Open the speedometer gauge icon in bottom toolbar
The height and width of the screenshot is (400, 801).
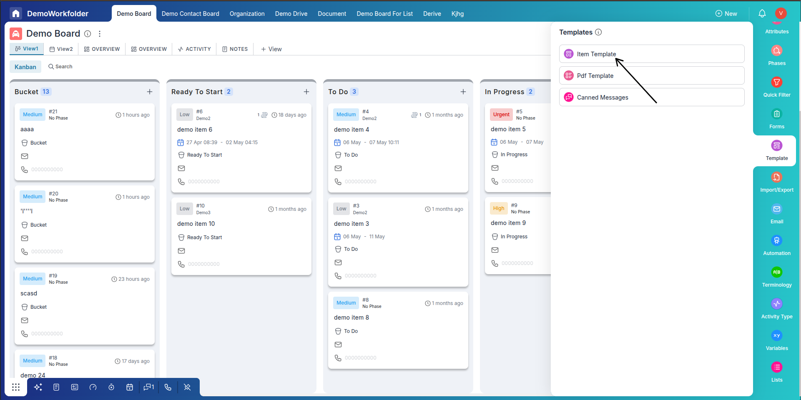click(x=93, y=387)
